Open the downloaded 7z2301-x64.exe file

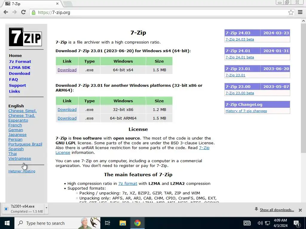tap(23, 209)
